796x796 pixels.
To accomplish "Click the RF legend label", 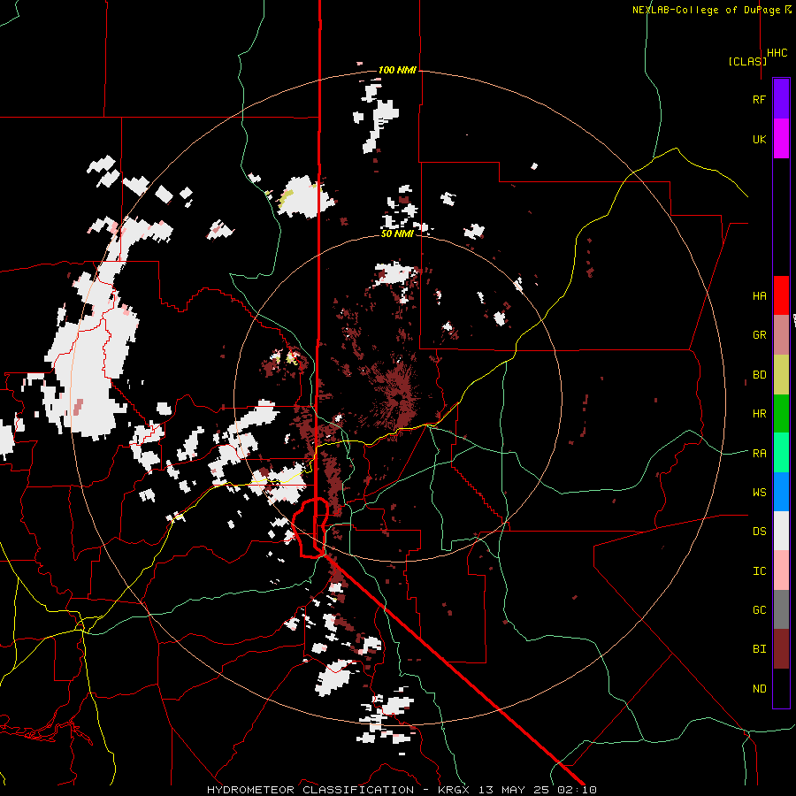I will pos(759,99).
